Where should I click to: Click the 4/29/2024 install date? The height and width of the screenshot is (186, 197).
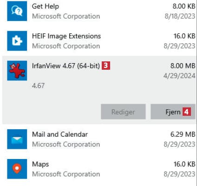tap(179, 76)
